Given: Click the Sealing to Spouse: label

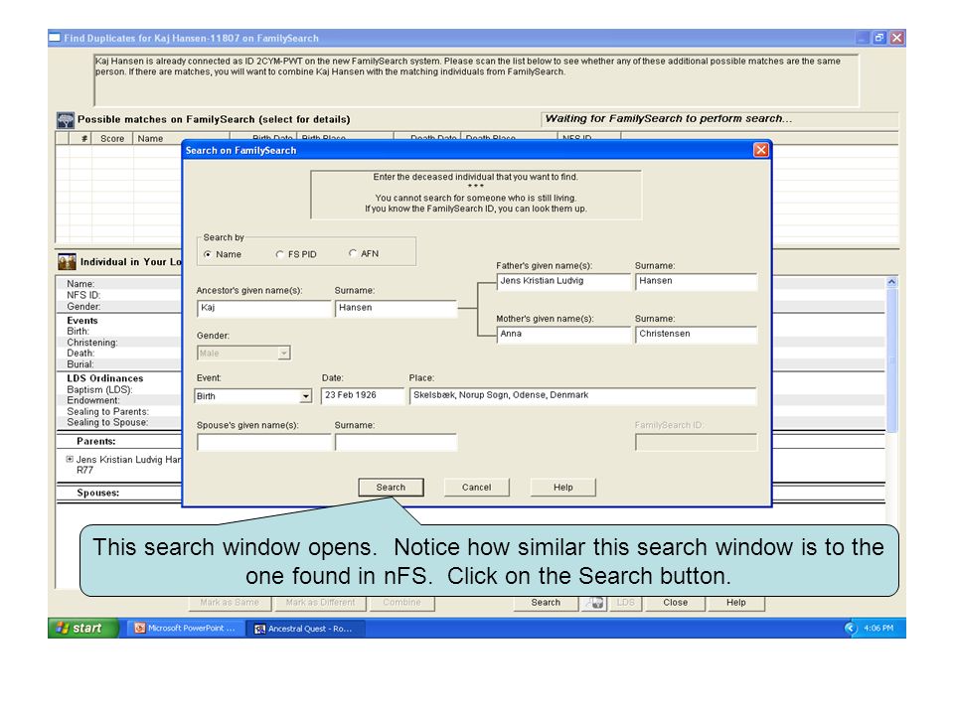Looking at the screenshot, I should point(107,423).
